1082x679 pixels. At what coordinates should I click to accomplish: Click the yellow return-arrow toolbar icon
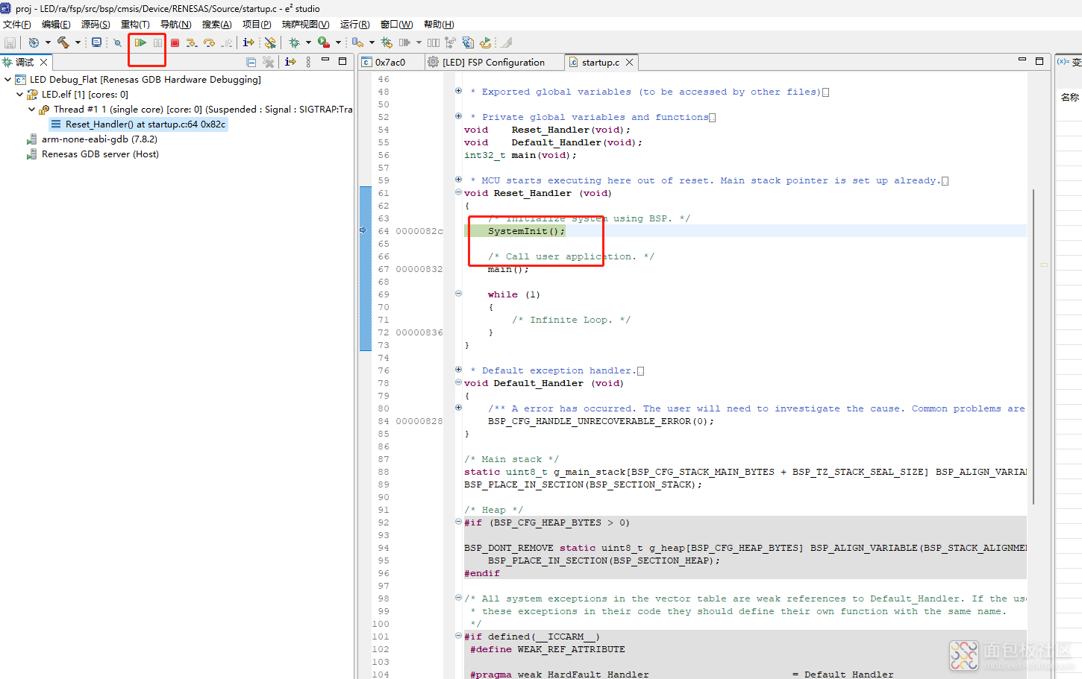(485, 42)
